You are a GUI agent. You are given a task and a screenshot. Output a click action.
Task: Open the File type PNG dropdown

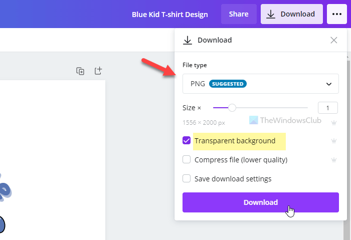point(260,84)
